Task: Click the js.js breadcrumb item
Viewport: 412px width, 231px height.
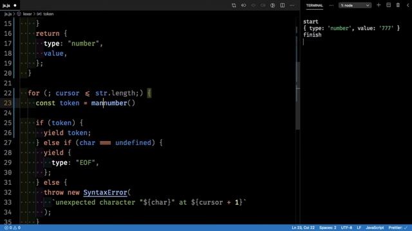Action: [x=8, y=14]
